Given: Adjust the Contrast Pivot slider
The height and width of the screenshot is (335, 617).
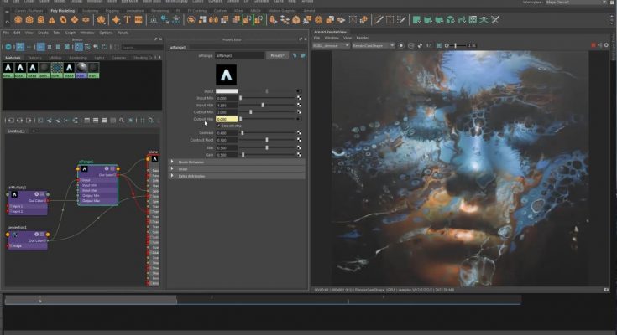Looking at the screenshot, I should point(268,140).
